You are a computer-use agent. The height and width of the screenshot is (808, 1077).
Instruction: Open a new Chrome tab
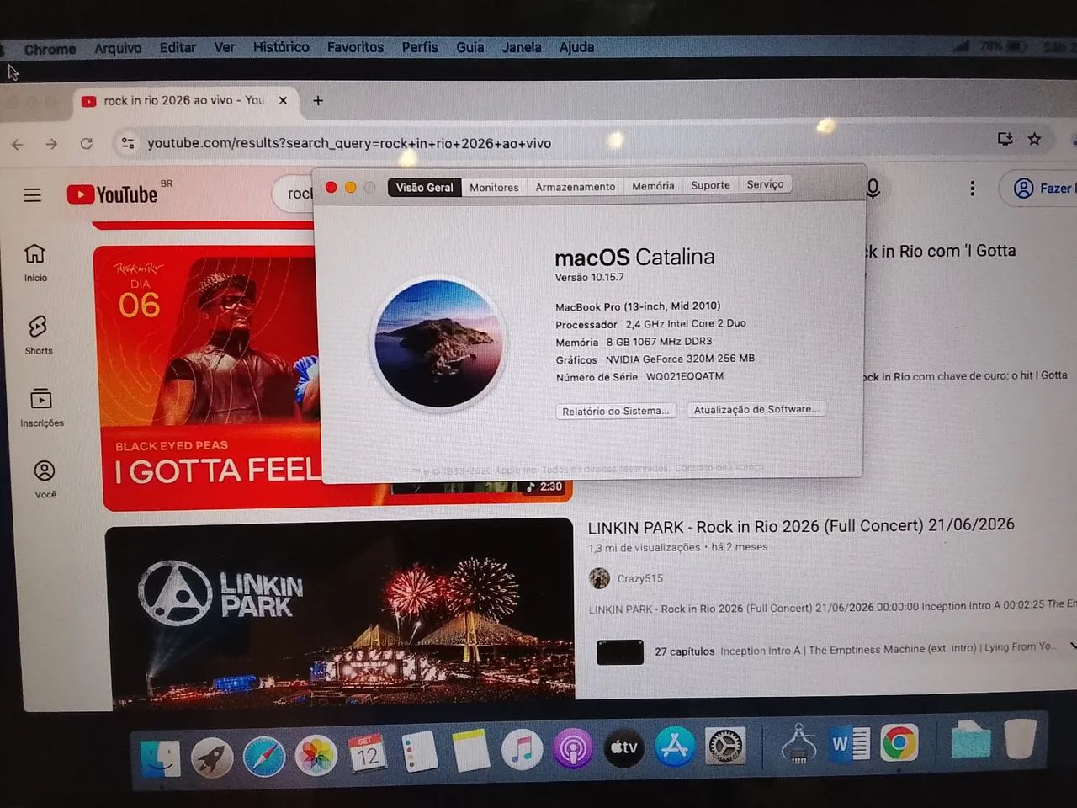point(318,101)
